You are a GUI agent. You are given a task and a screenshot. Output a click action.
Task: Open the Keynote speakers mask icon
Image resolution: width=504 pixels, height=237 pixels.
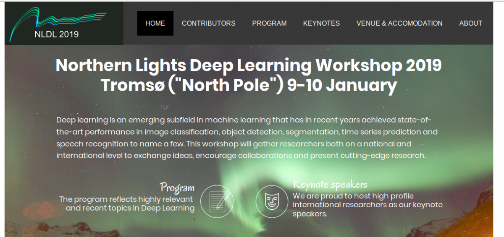click(x=272, y=201)
